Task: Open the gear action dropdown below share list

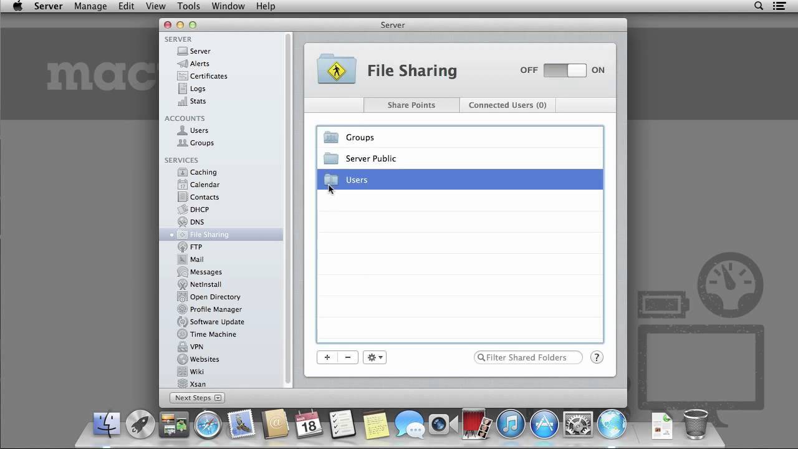Action: [x=375, y=357]
